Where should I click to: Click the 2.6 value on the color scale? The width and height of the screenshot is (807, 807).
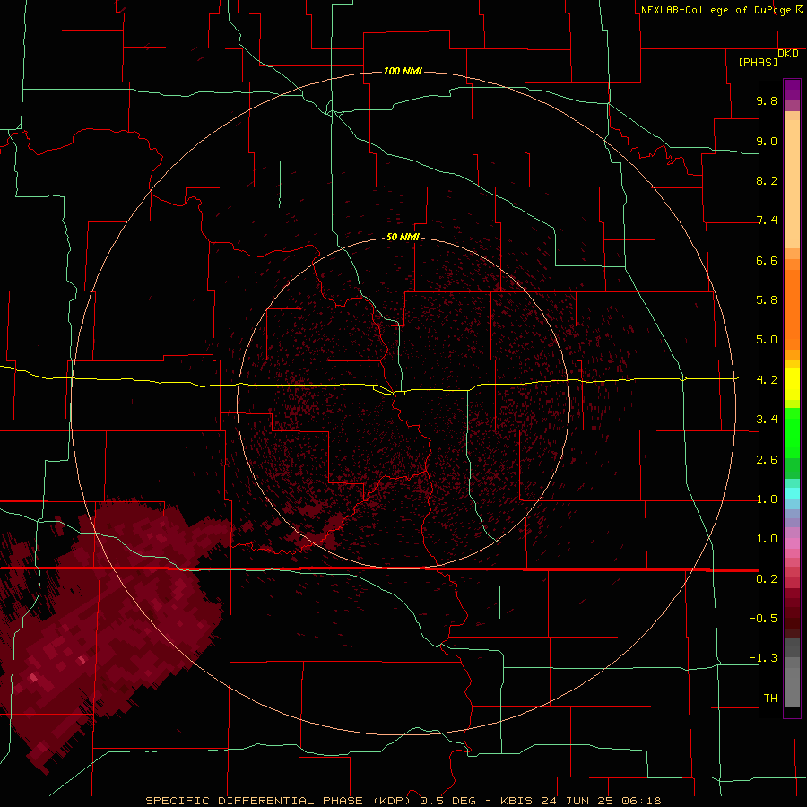pyautogui.click(x=767, y=460)
